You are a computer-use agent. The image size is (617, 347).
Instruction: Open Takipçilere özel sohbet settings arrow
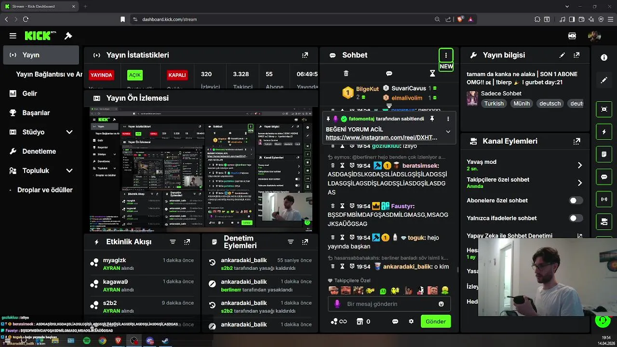579,183
